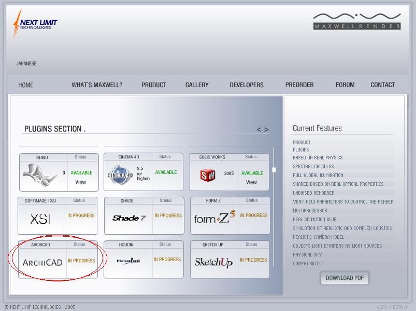Open the CONTACT menu item
Viewport: 416px width, 311px height.
click(x=382, y=85)
